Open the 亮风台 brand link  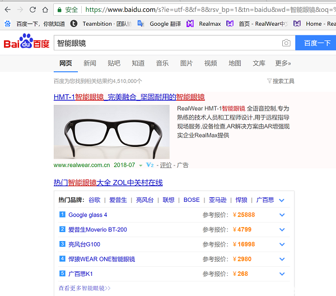click(x=145, y=200)
